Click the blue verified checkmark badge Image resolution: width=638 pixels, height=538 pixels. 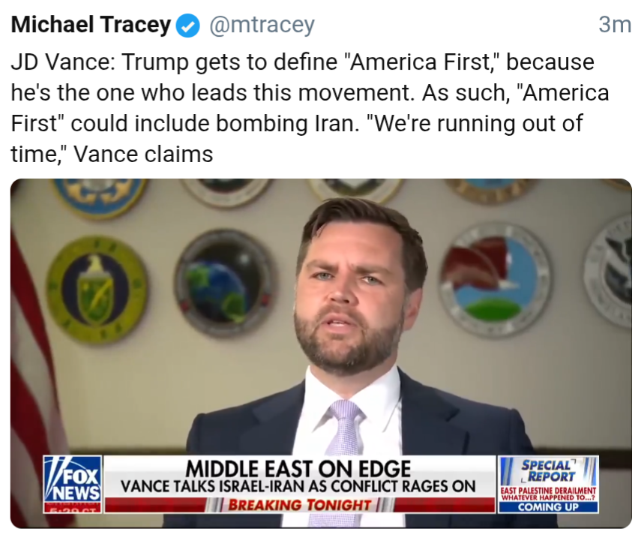[x=187, y=26]
